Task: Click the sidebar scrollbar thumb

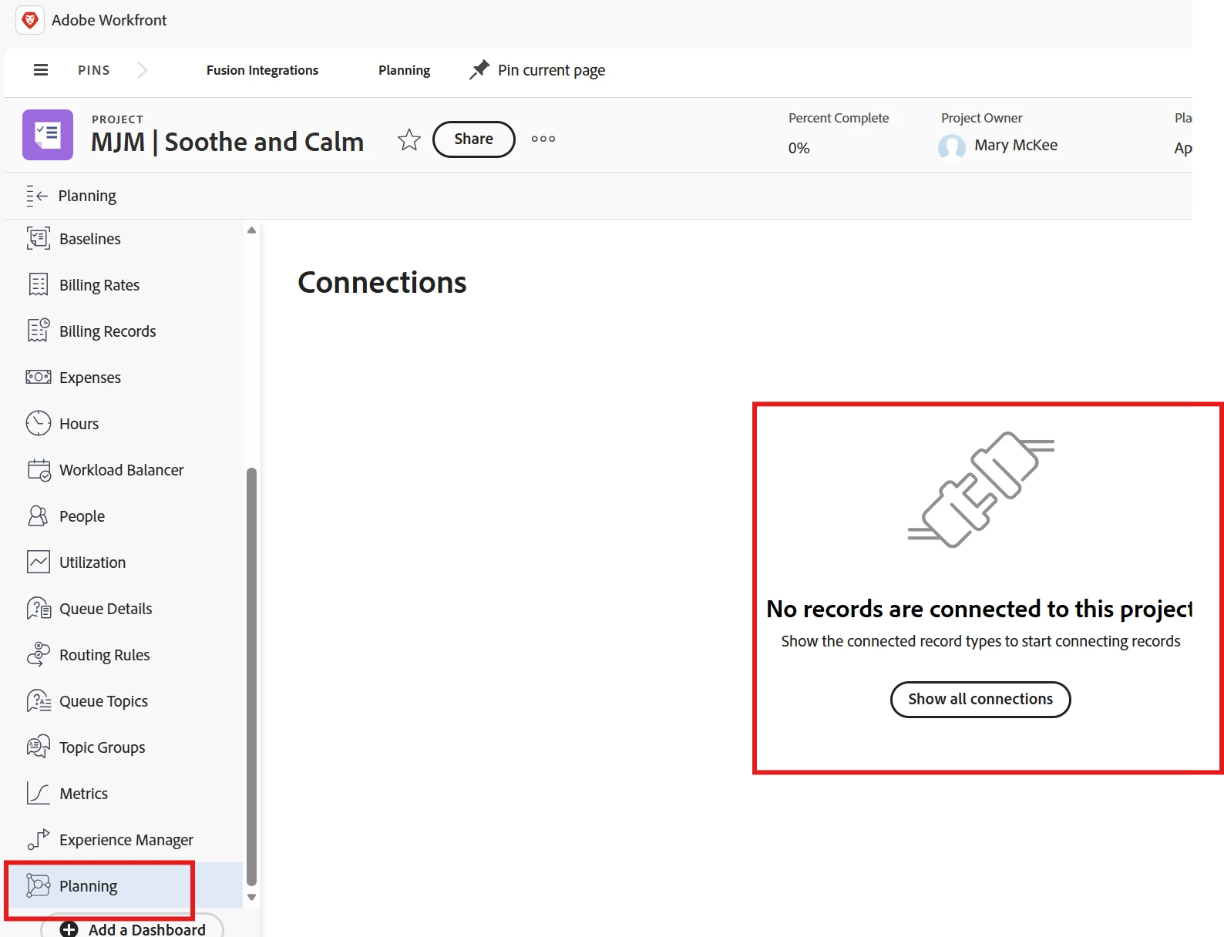Action: point(251,677)
